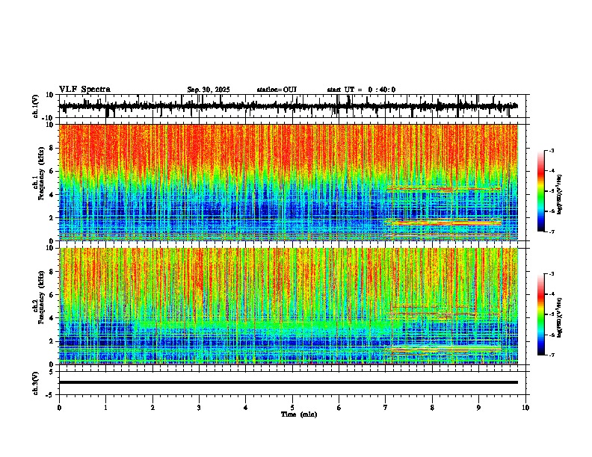Click the "-3" label on ch.1 color scale

pos(551,150)
